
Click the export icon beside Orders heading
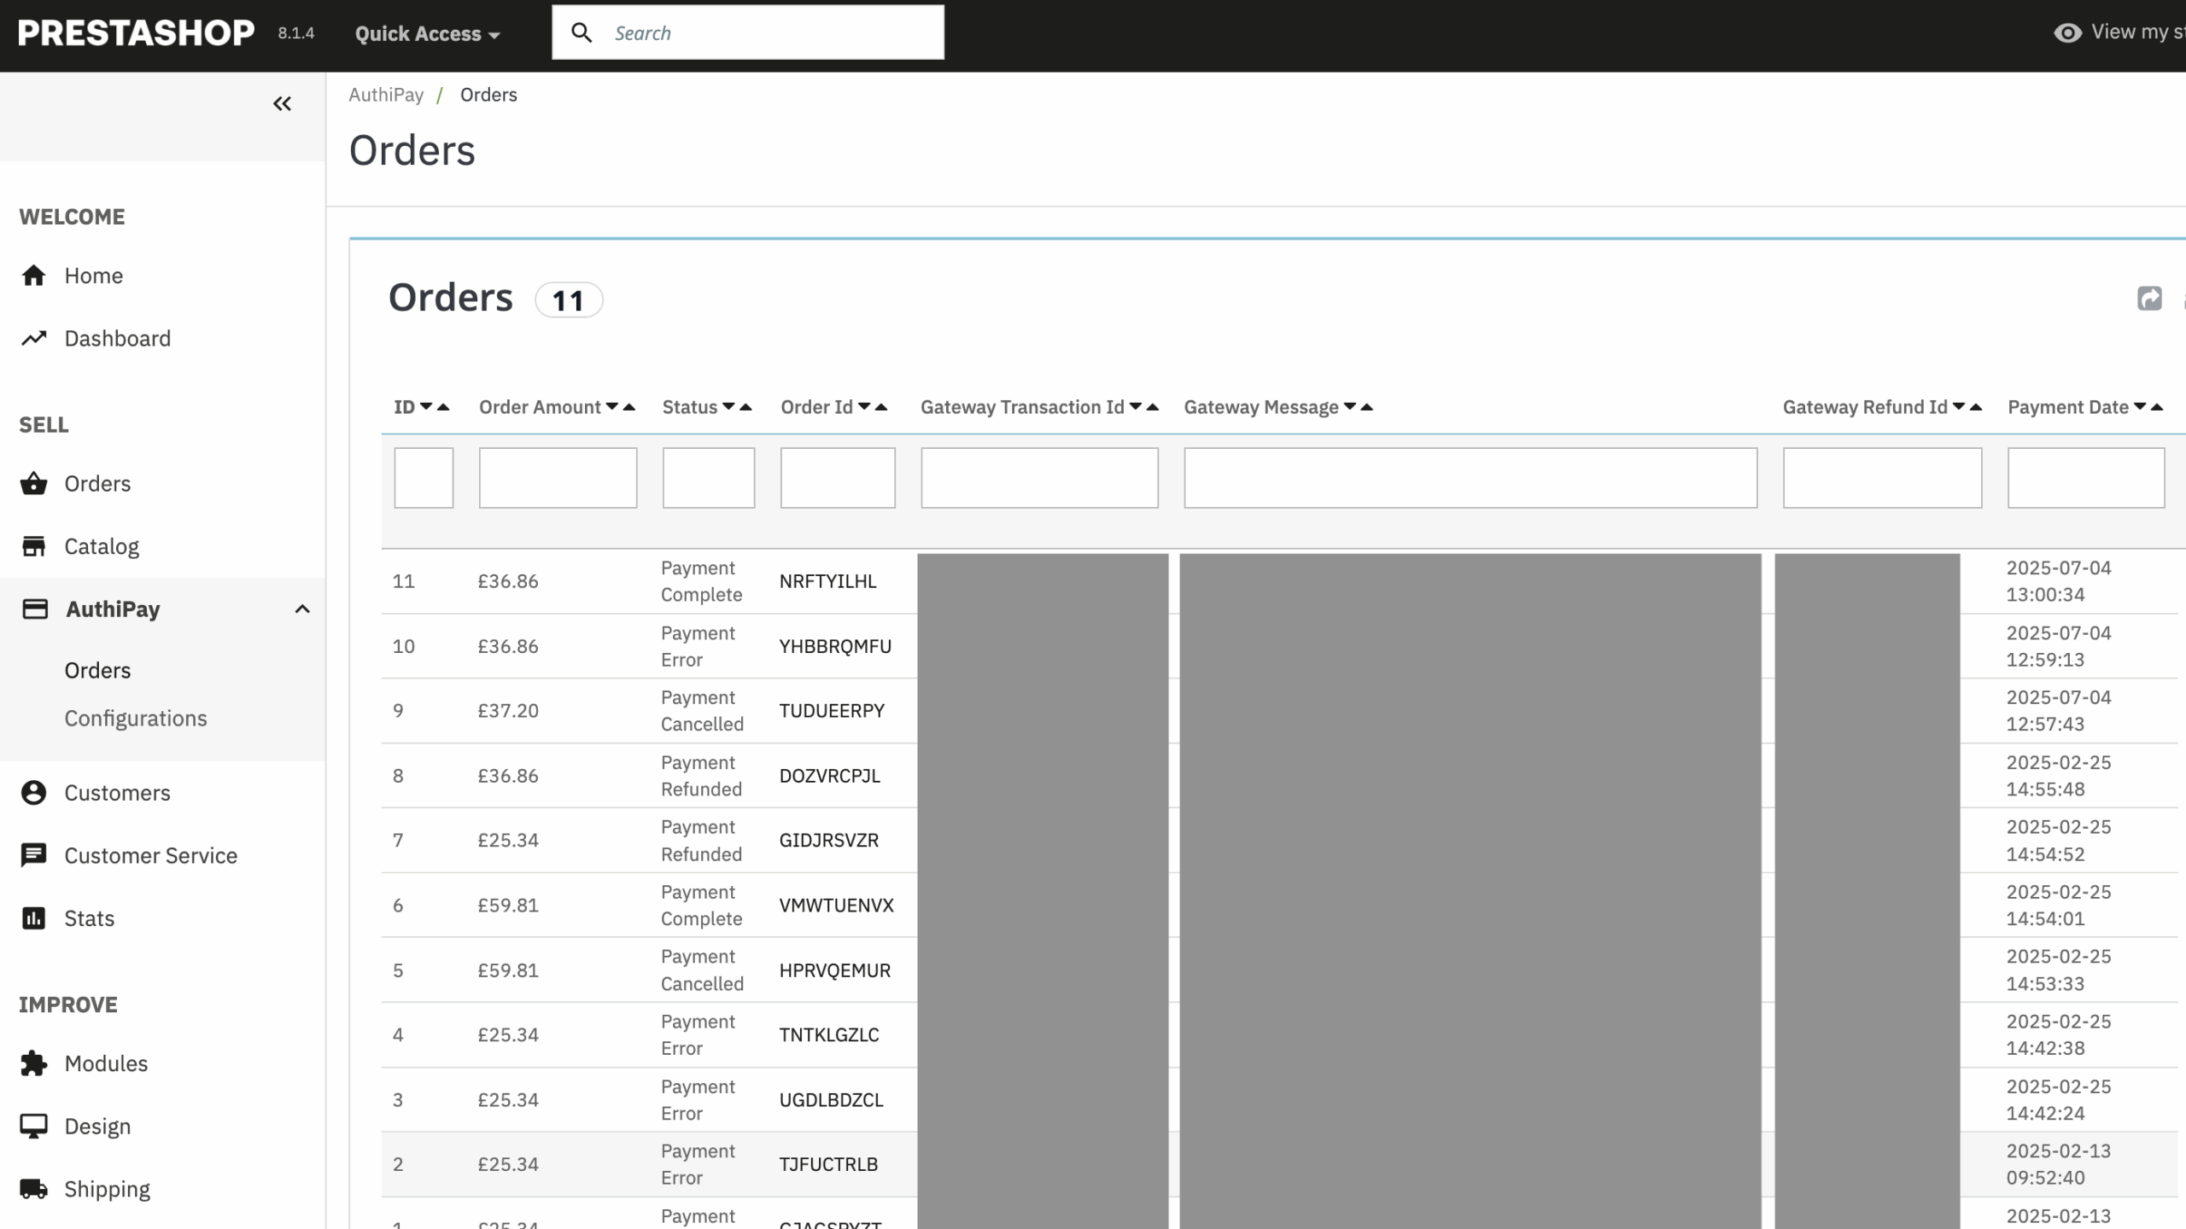[2148, 299]
